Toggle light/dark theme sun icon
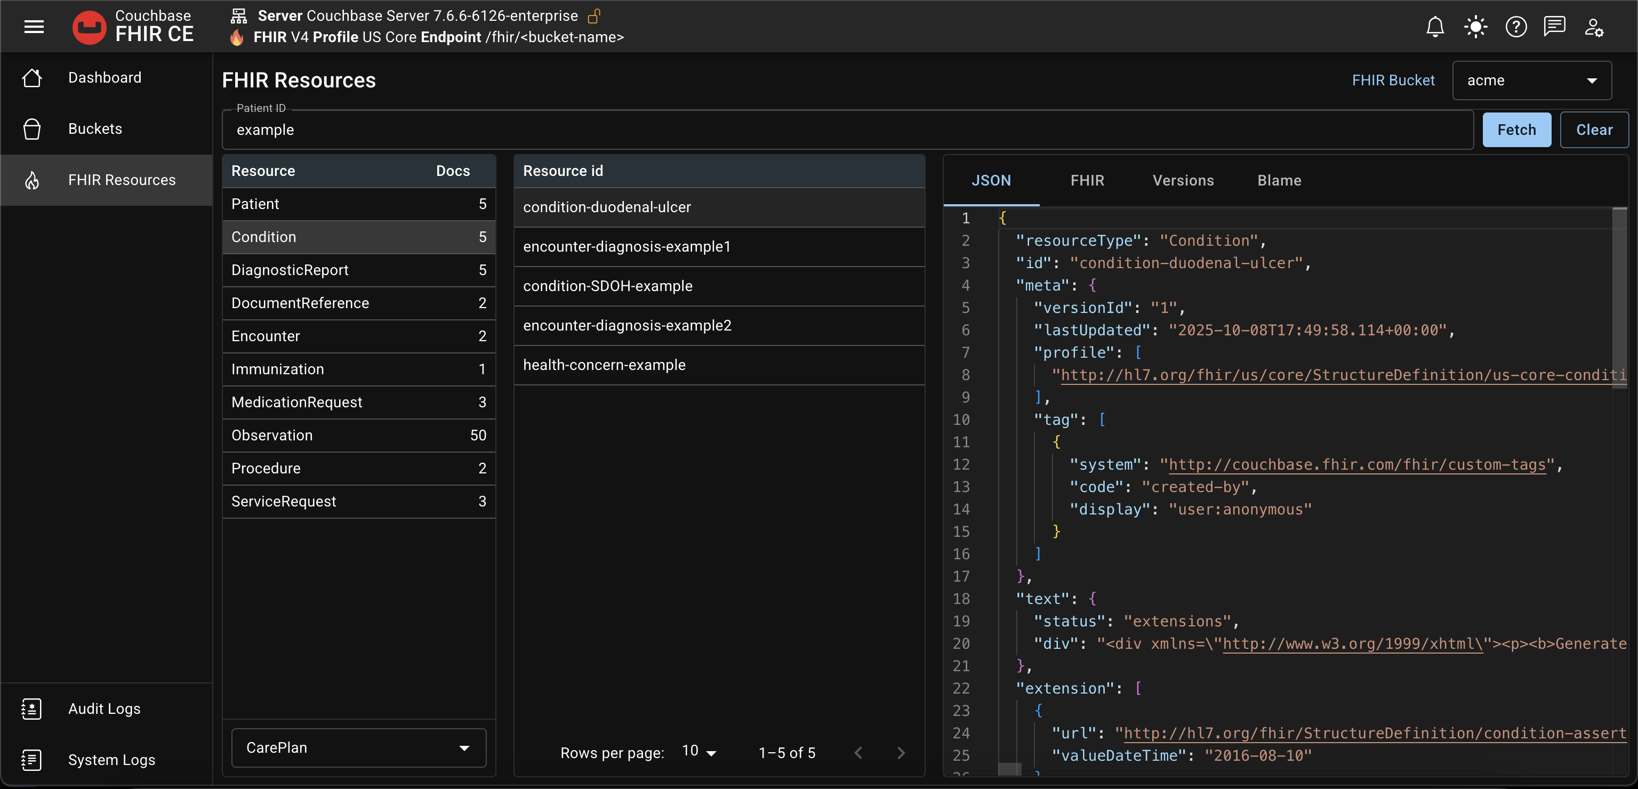This screenshot has height=789, width=1638. click(1475, 27)
